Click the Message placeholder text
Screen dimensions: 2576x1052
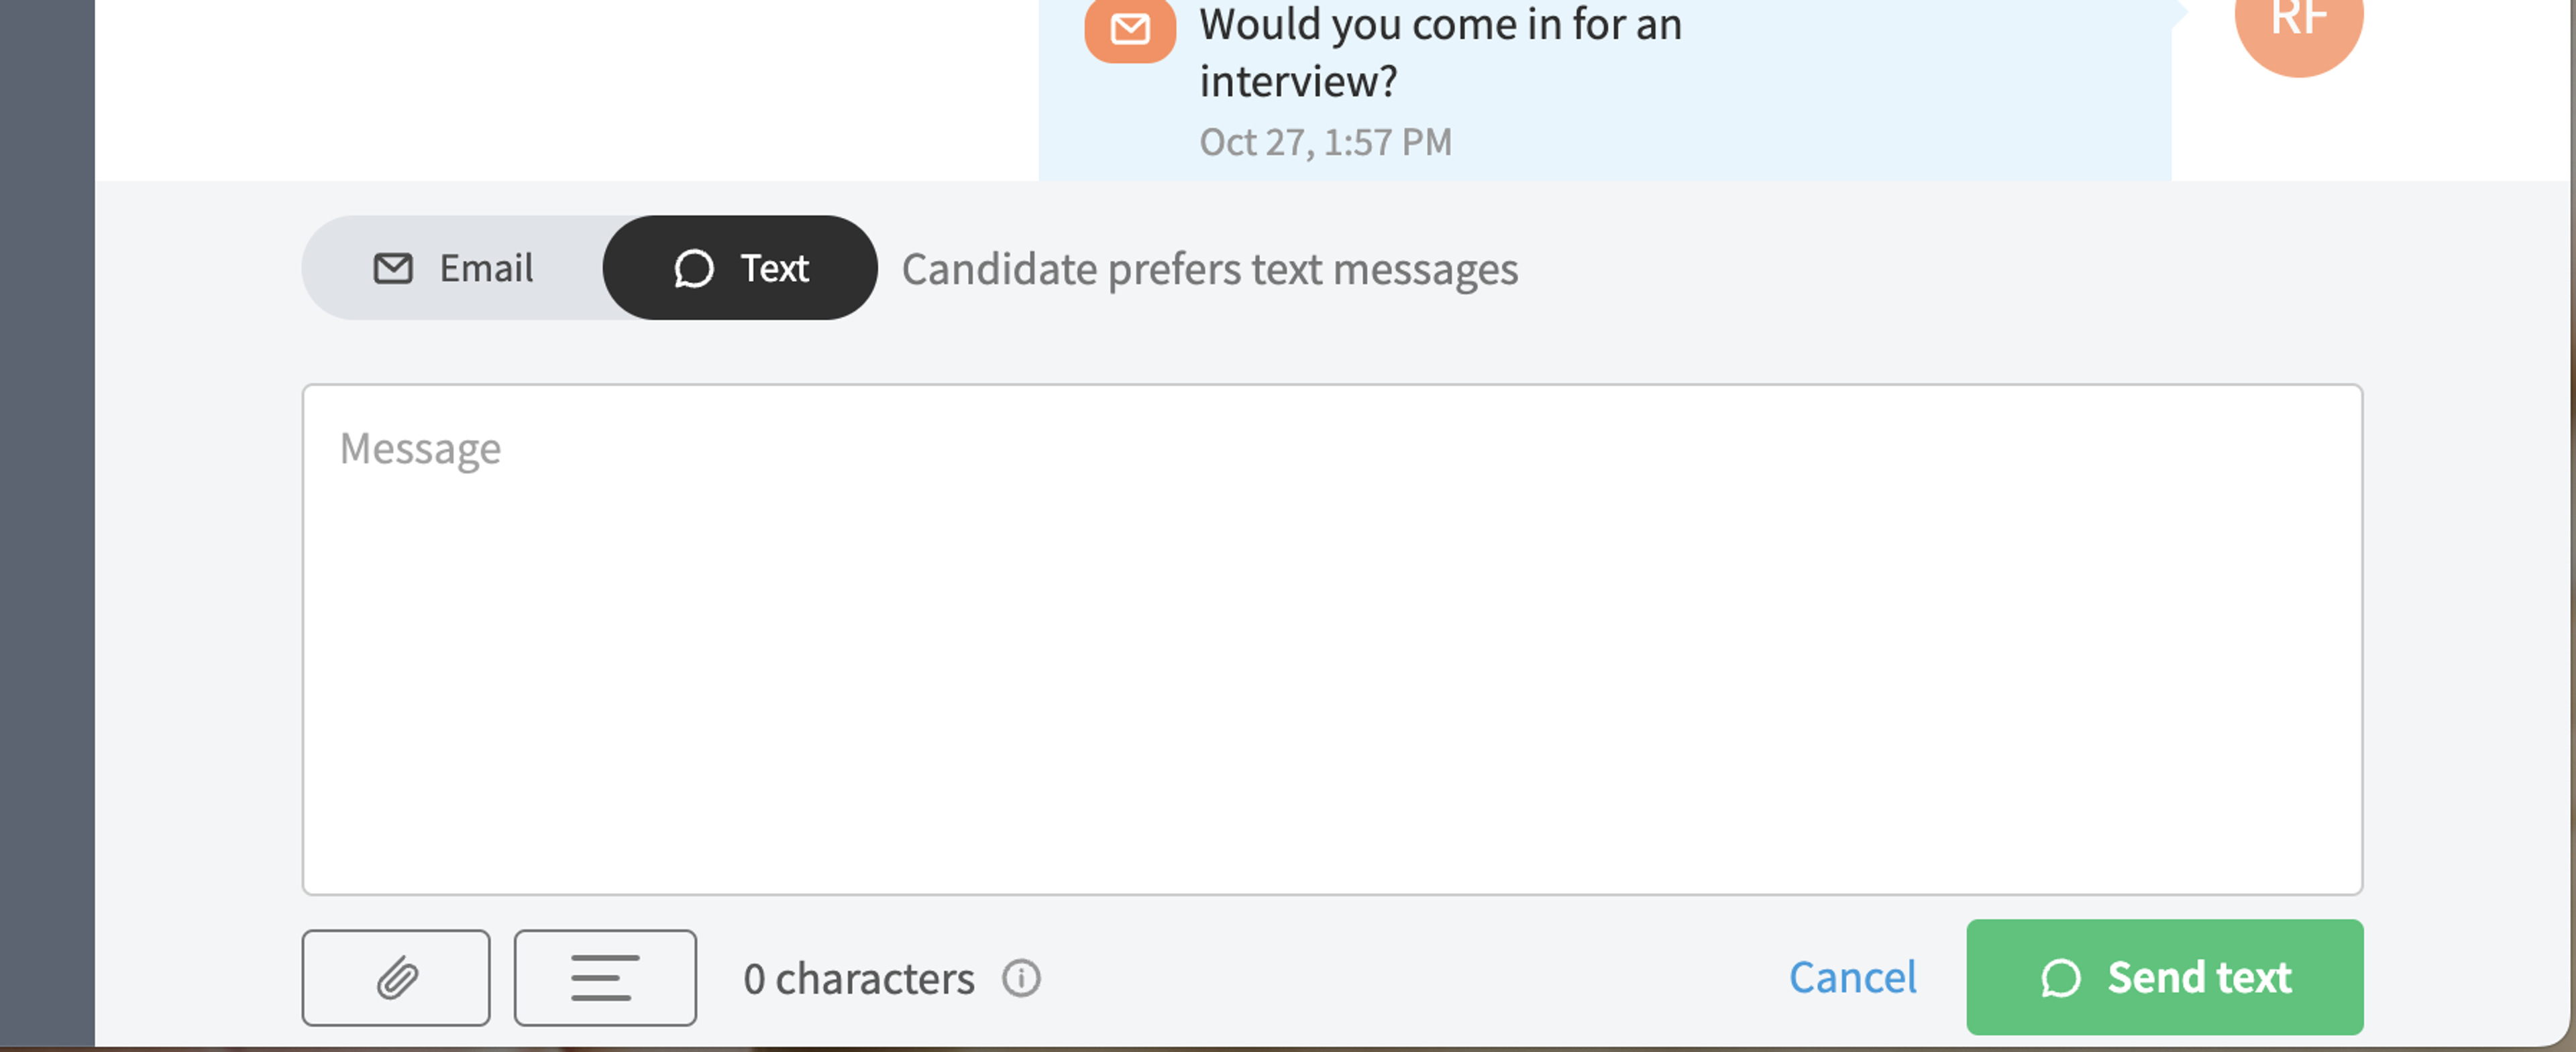coord(420,449)
